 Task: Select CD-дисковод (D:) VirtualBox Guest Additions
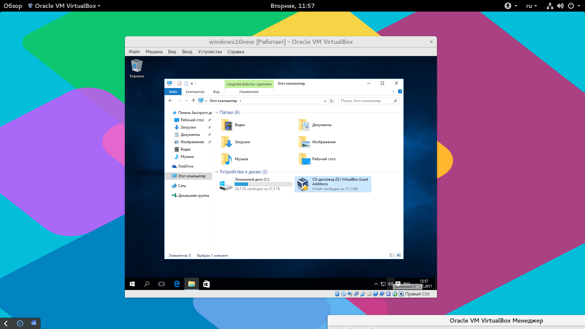click(333, 184)
